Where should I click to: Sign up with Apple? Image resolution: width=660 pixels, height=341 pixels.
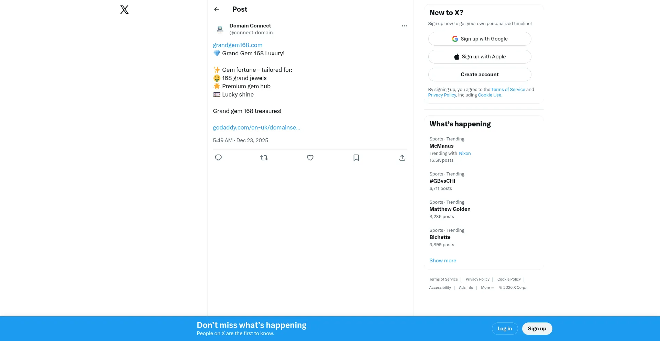[x=480, y=57]
